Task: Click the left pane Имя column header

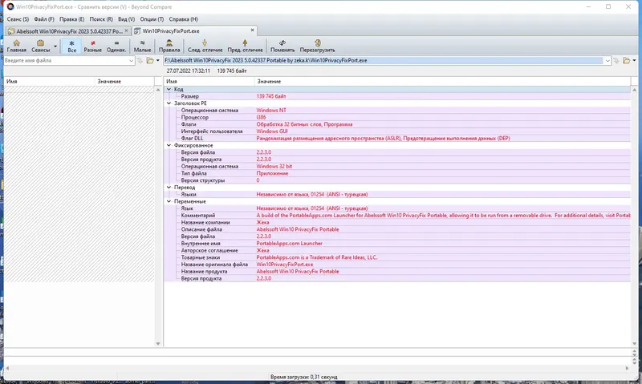Action: tap(49, 82)
